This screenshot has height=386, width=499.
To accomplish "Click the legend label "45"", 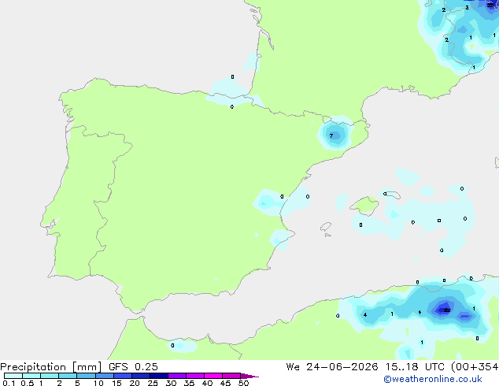I will [x=225, y=383].
